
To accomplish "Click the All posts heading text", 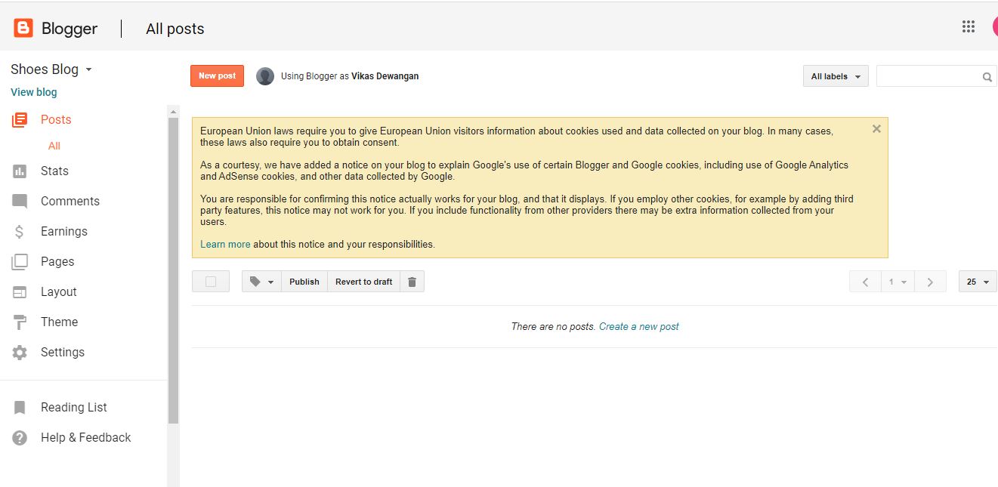I will point(175,29).
